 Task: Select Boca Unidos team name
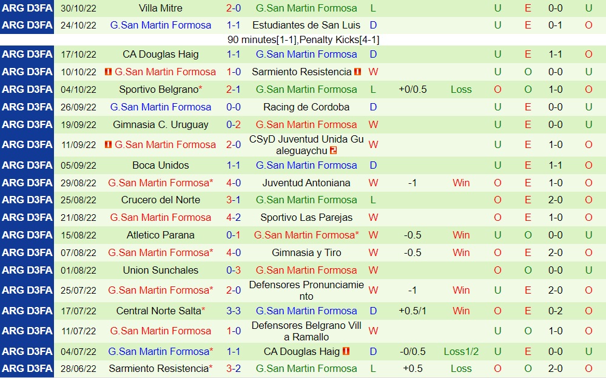coord(160,165)
